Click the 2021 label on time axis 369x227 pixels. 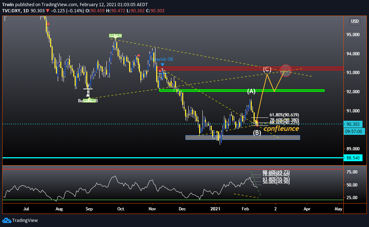(215, 209)
